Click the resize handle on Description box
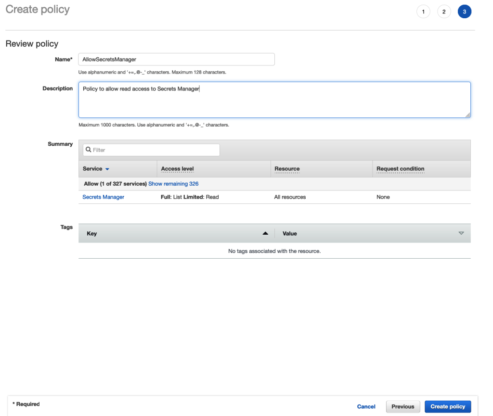This screenshot has height=416, width=493. (467, 115)
